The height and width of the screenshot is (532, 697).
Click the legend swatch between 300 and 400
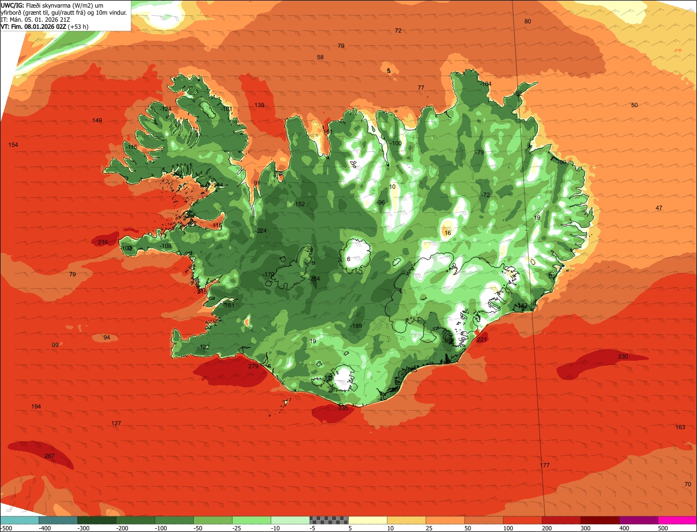click(x=600, y=520)
